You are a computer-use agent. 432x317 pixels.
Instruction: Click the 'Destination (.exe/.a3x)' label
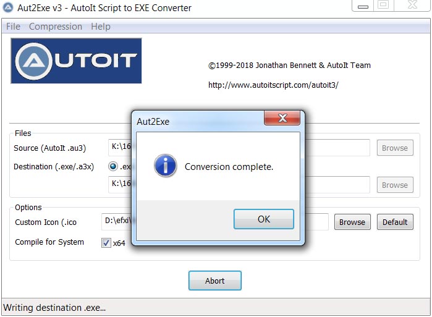(x=54, y=167)
